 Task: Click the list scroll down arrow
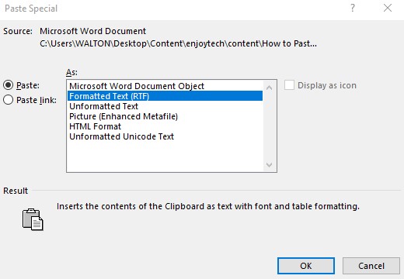click(x=270, y=164)
